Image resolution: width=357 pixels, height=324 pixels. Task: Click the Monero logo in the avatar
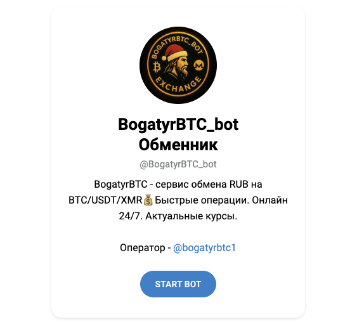[x=199, y=65]
